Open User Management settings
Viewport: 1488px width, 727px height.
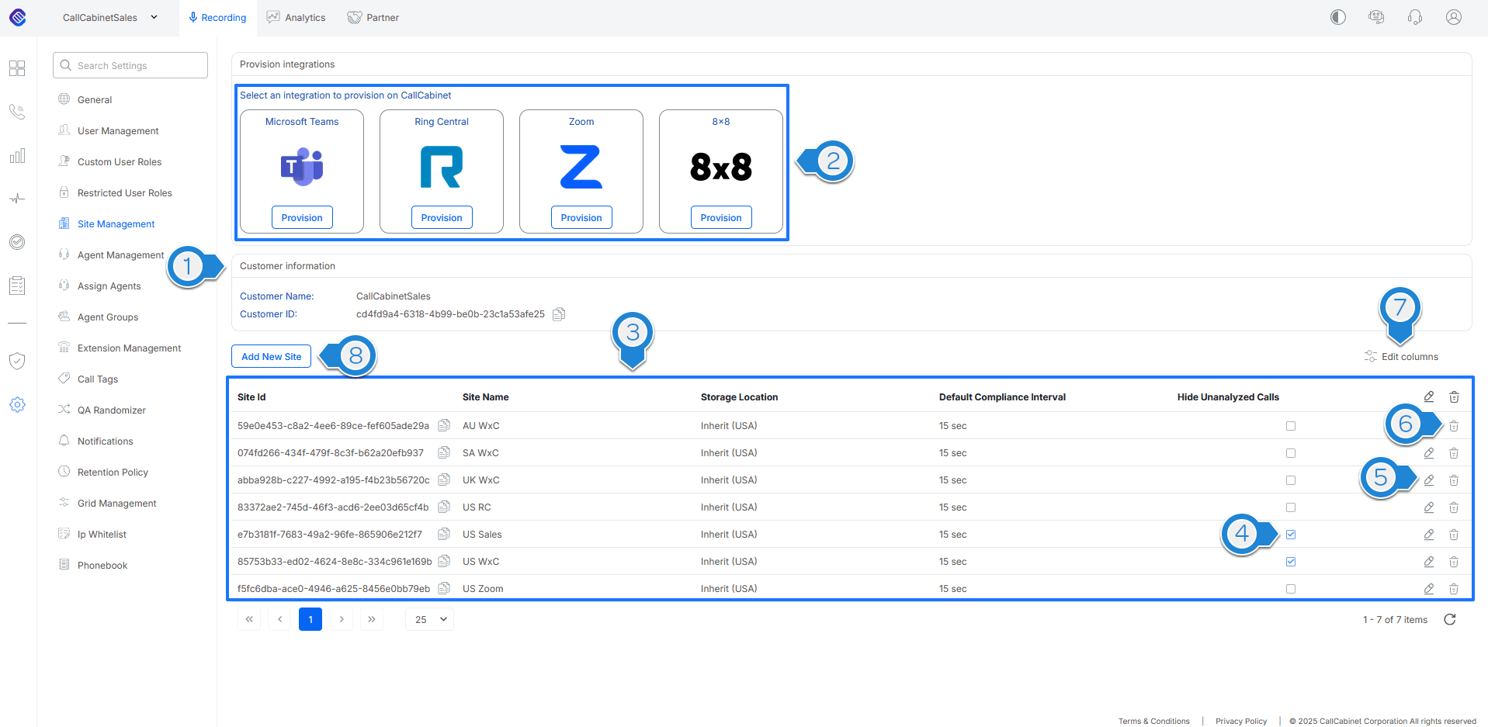[x=118, y=131]
